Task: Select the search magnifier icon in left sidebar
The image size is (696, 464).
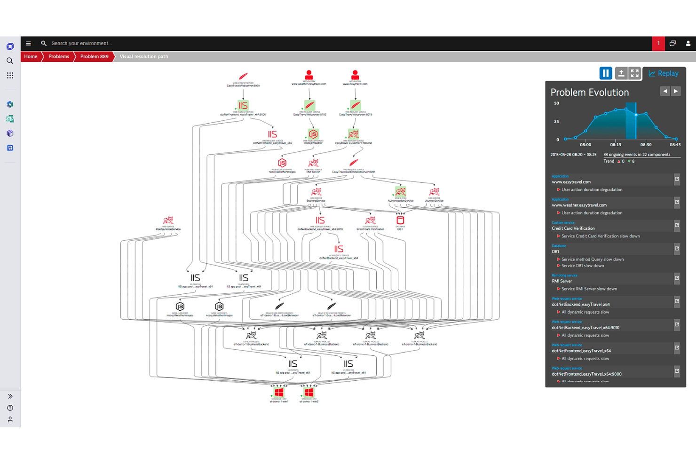Action: click(10, 61)
